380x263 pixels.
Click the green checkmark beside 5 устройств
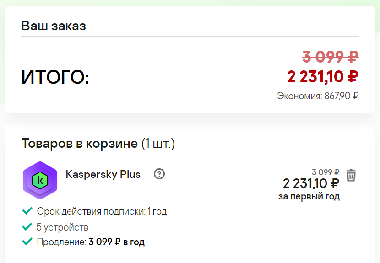click(x=27, y=227)
